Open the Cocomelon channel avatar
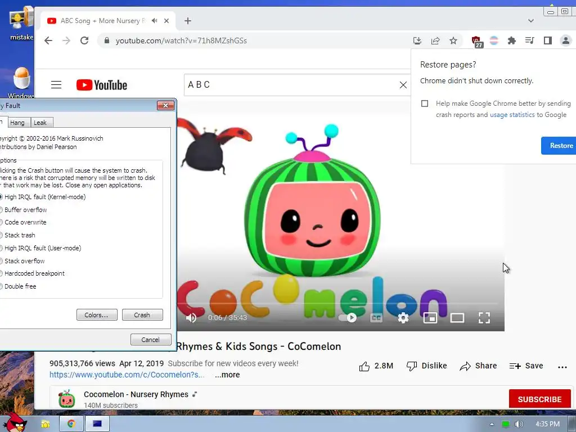576x432 pixels. 67,399
